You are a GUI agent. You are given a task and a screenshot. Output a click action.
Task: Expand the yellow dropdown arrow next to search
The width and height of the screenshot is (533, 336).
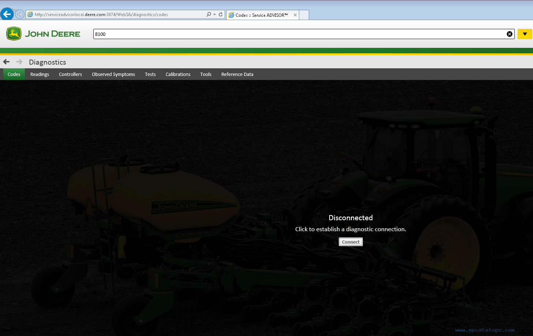click(x=525, y=34)
